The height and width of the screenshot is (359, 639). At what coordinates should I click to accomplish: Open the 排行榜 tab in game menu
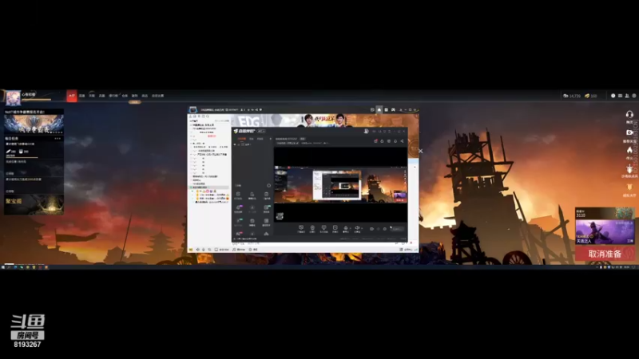113,96
